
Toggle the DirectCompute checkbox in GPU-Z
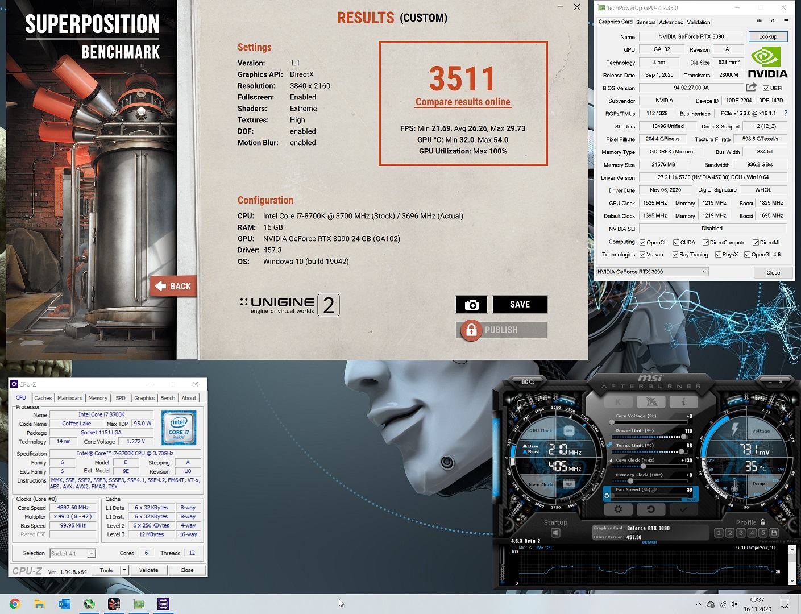(705, 242)
